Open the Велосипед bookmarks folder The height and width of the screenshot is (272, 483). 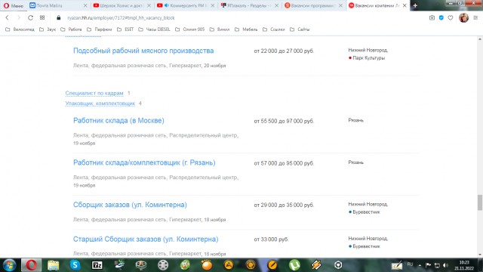click(20, 29)
